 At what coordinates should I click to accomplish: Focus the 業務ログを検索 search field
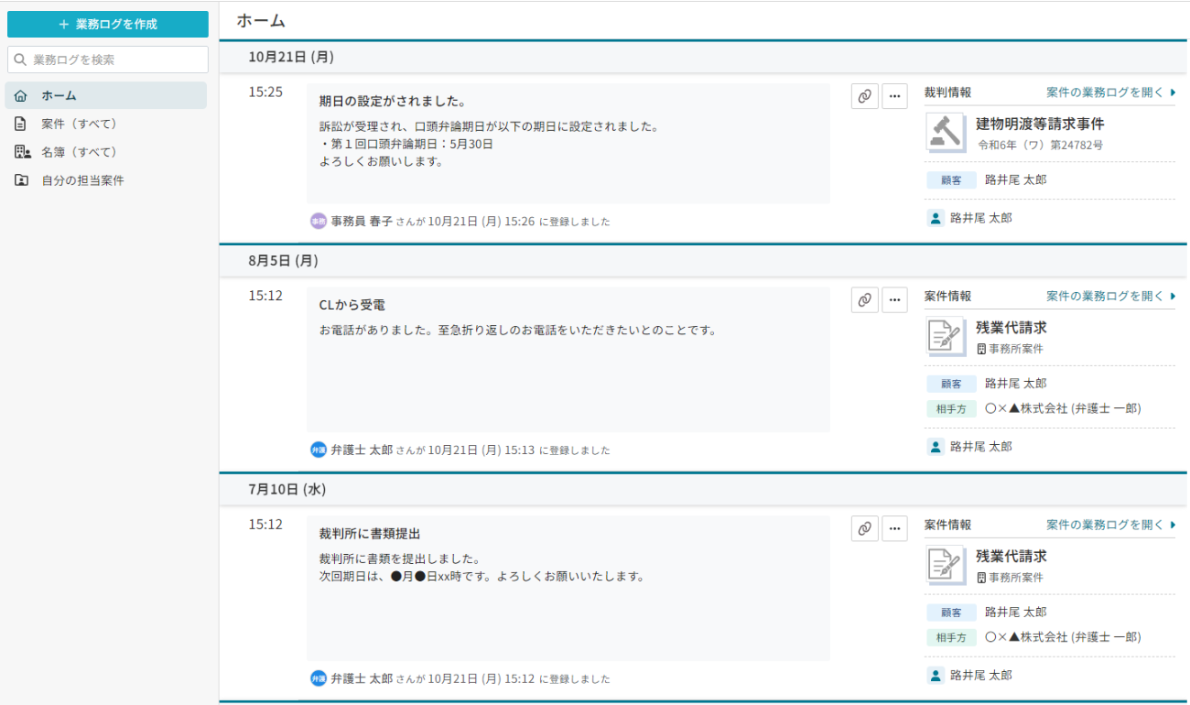108,60
